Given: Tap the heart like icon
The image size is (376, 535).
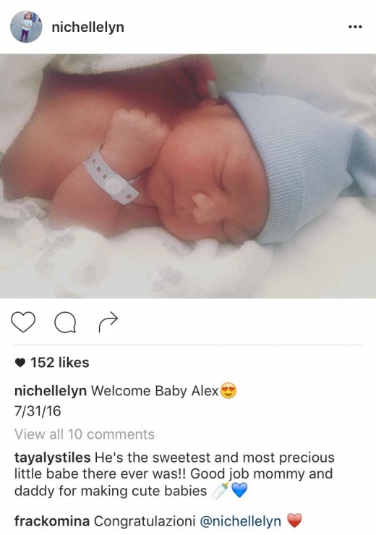Looking at the screenshot, I should tap(23, 321).
